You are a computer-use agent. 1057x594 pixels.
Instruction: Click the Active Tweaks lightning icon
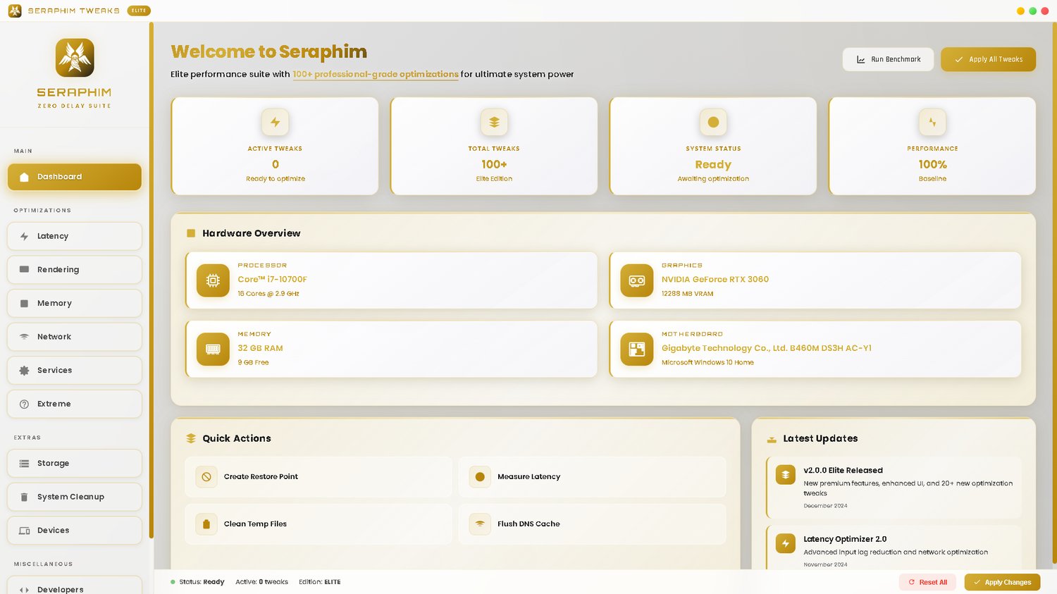point(275,122)
